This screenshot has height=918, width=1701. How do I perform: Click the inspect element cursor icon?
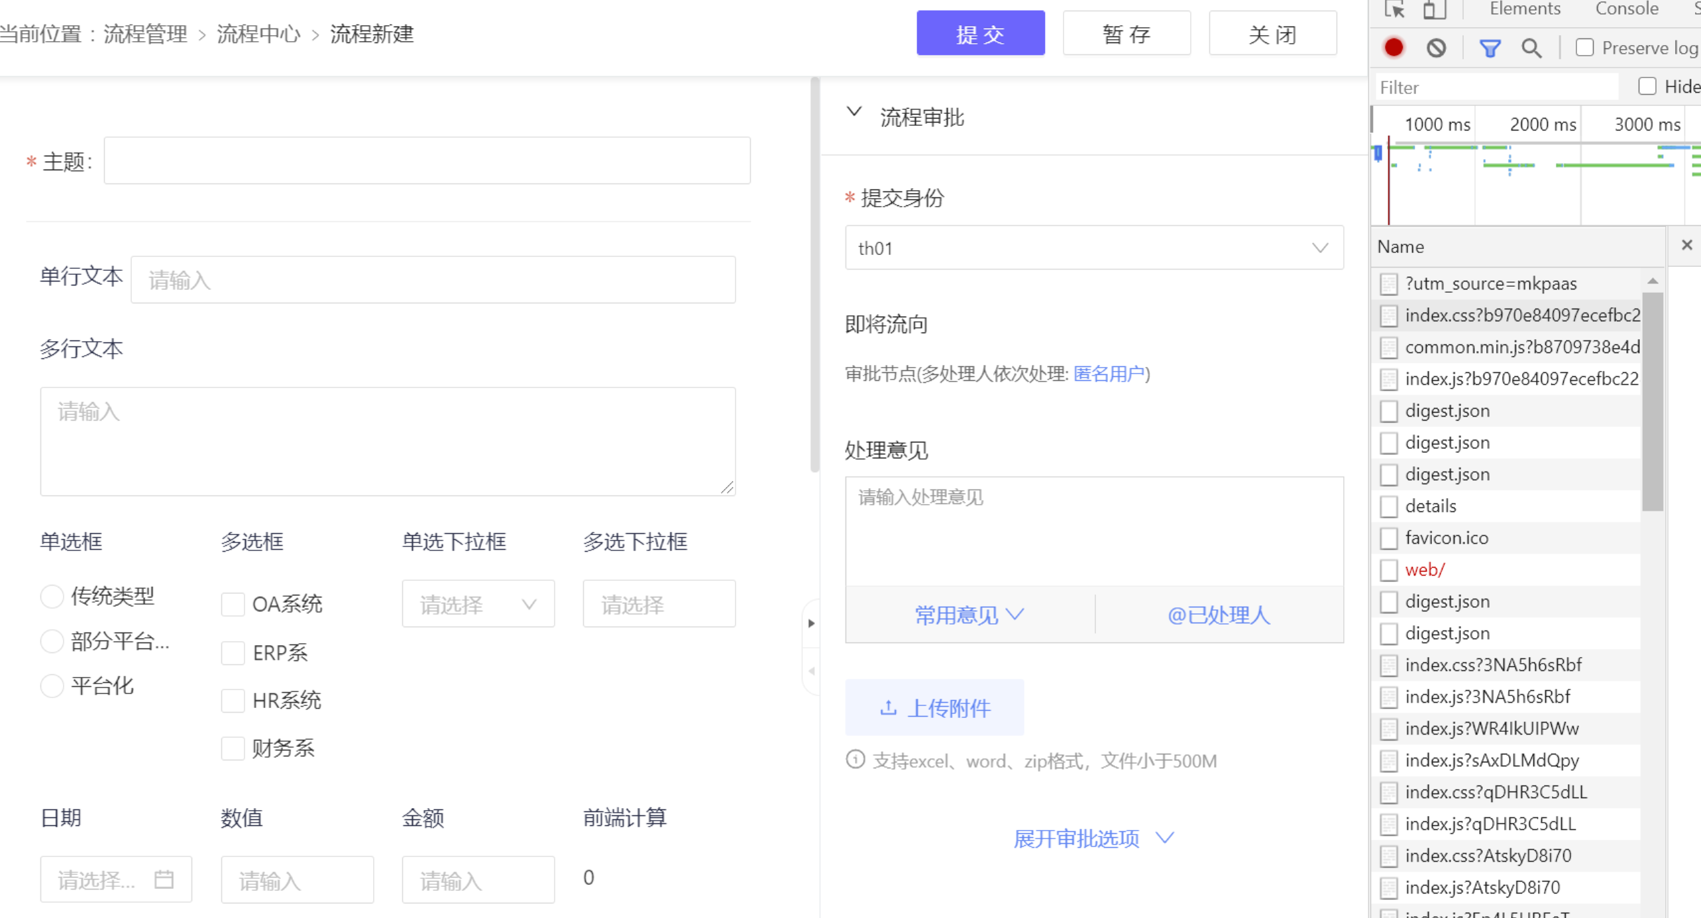coord(1394,9)
